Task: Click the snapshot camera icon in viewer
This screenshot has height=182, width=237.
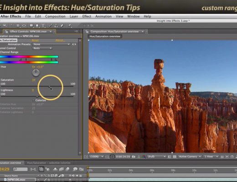Action: 134,157
